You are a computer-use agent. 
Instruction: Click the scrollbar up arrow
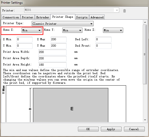[145, 22]
